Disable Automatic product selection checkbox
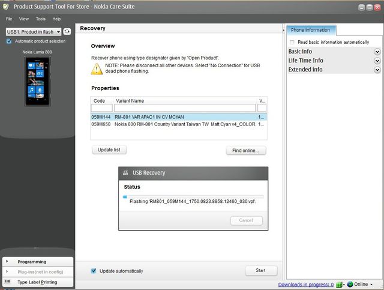Image resolution: width=384 pixels, height=290 pixels. click(x=9, y=41)
